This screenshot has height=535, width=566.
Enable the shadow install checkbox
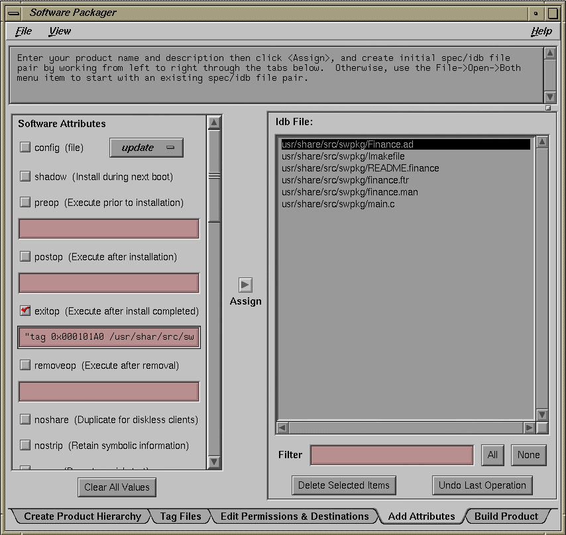coord(26,175)
